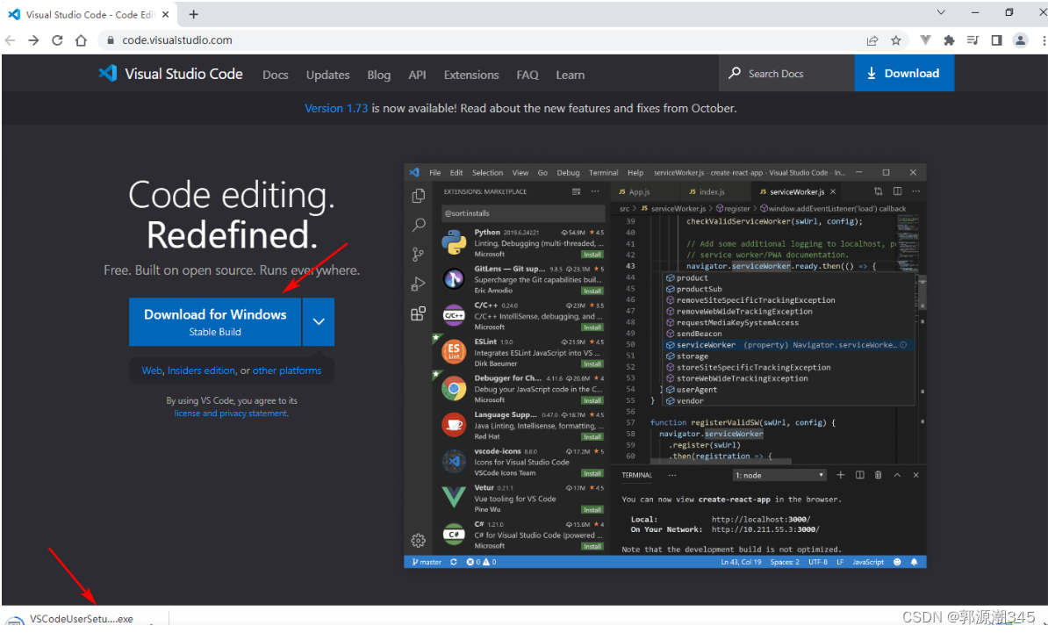Open the Blog page
Image resolution: width=1048 pixels, height=633 pixels.
378,75
